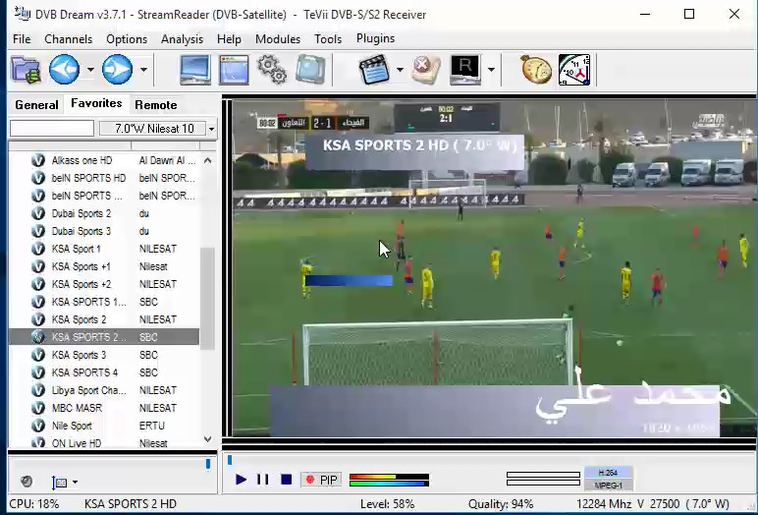
Task: Switch to fullscreen monitor view icon
Action: 195,70
